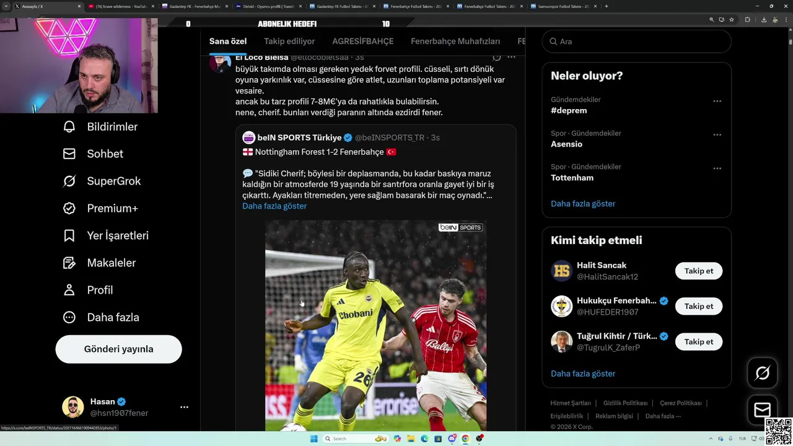The width and height of the screenshot is (793, 446).
Task: Click Grok icon on El Loco Bielsa post
Action: pyautogui.click(x=496, y=57)
